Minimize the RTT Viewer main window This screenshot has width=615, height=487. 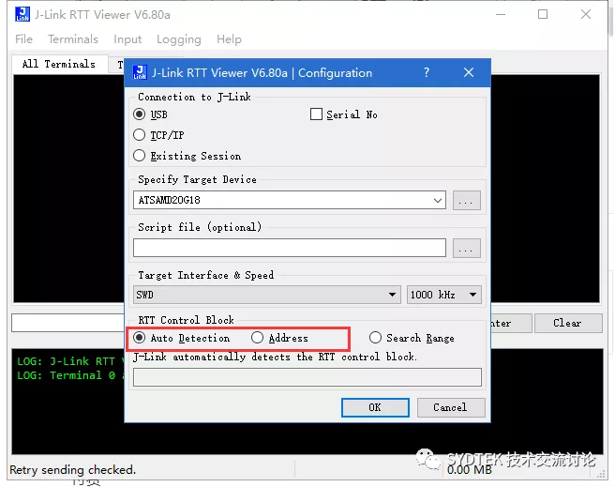click(x=501, y=14)
